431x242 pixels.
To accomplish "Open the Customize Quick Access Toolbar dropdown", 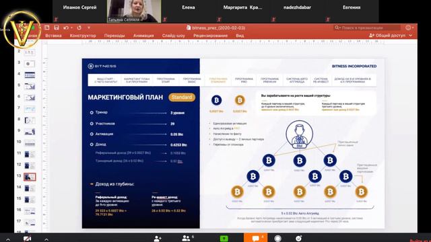I will (x=89, y=28).
